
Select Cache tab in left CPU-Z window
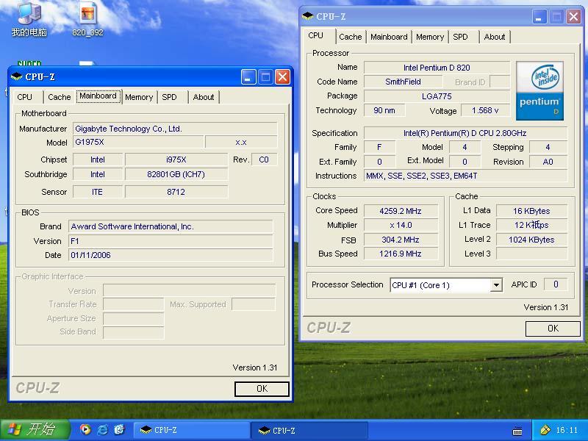[60, 97]
